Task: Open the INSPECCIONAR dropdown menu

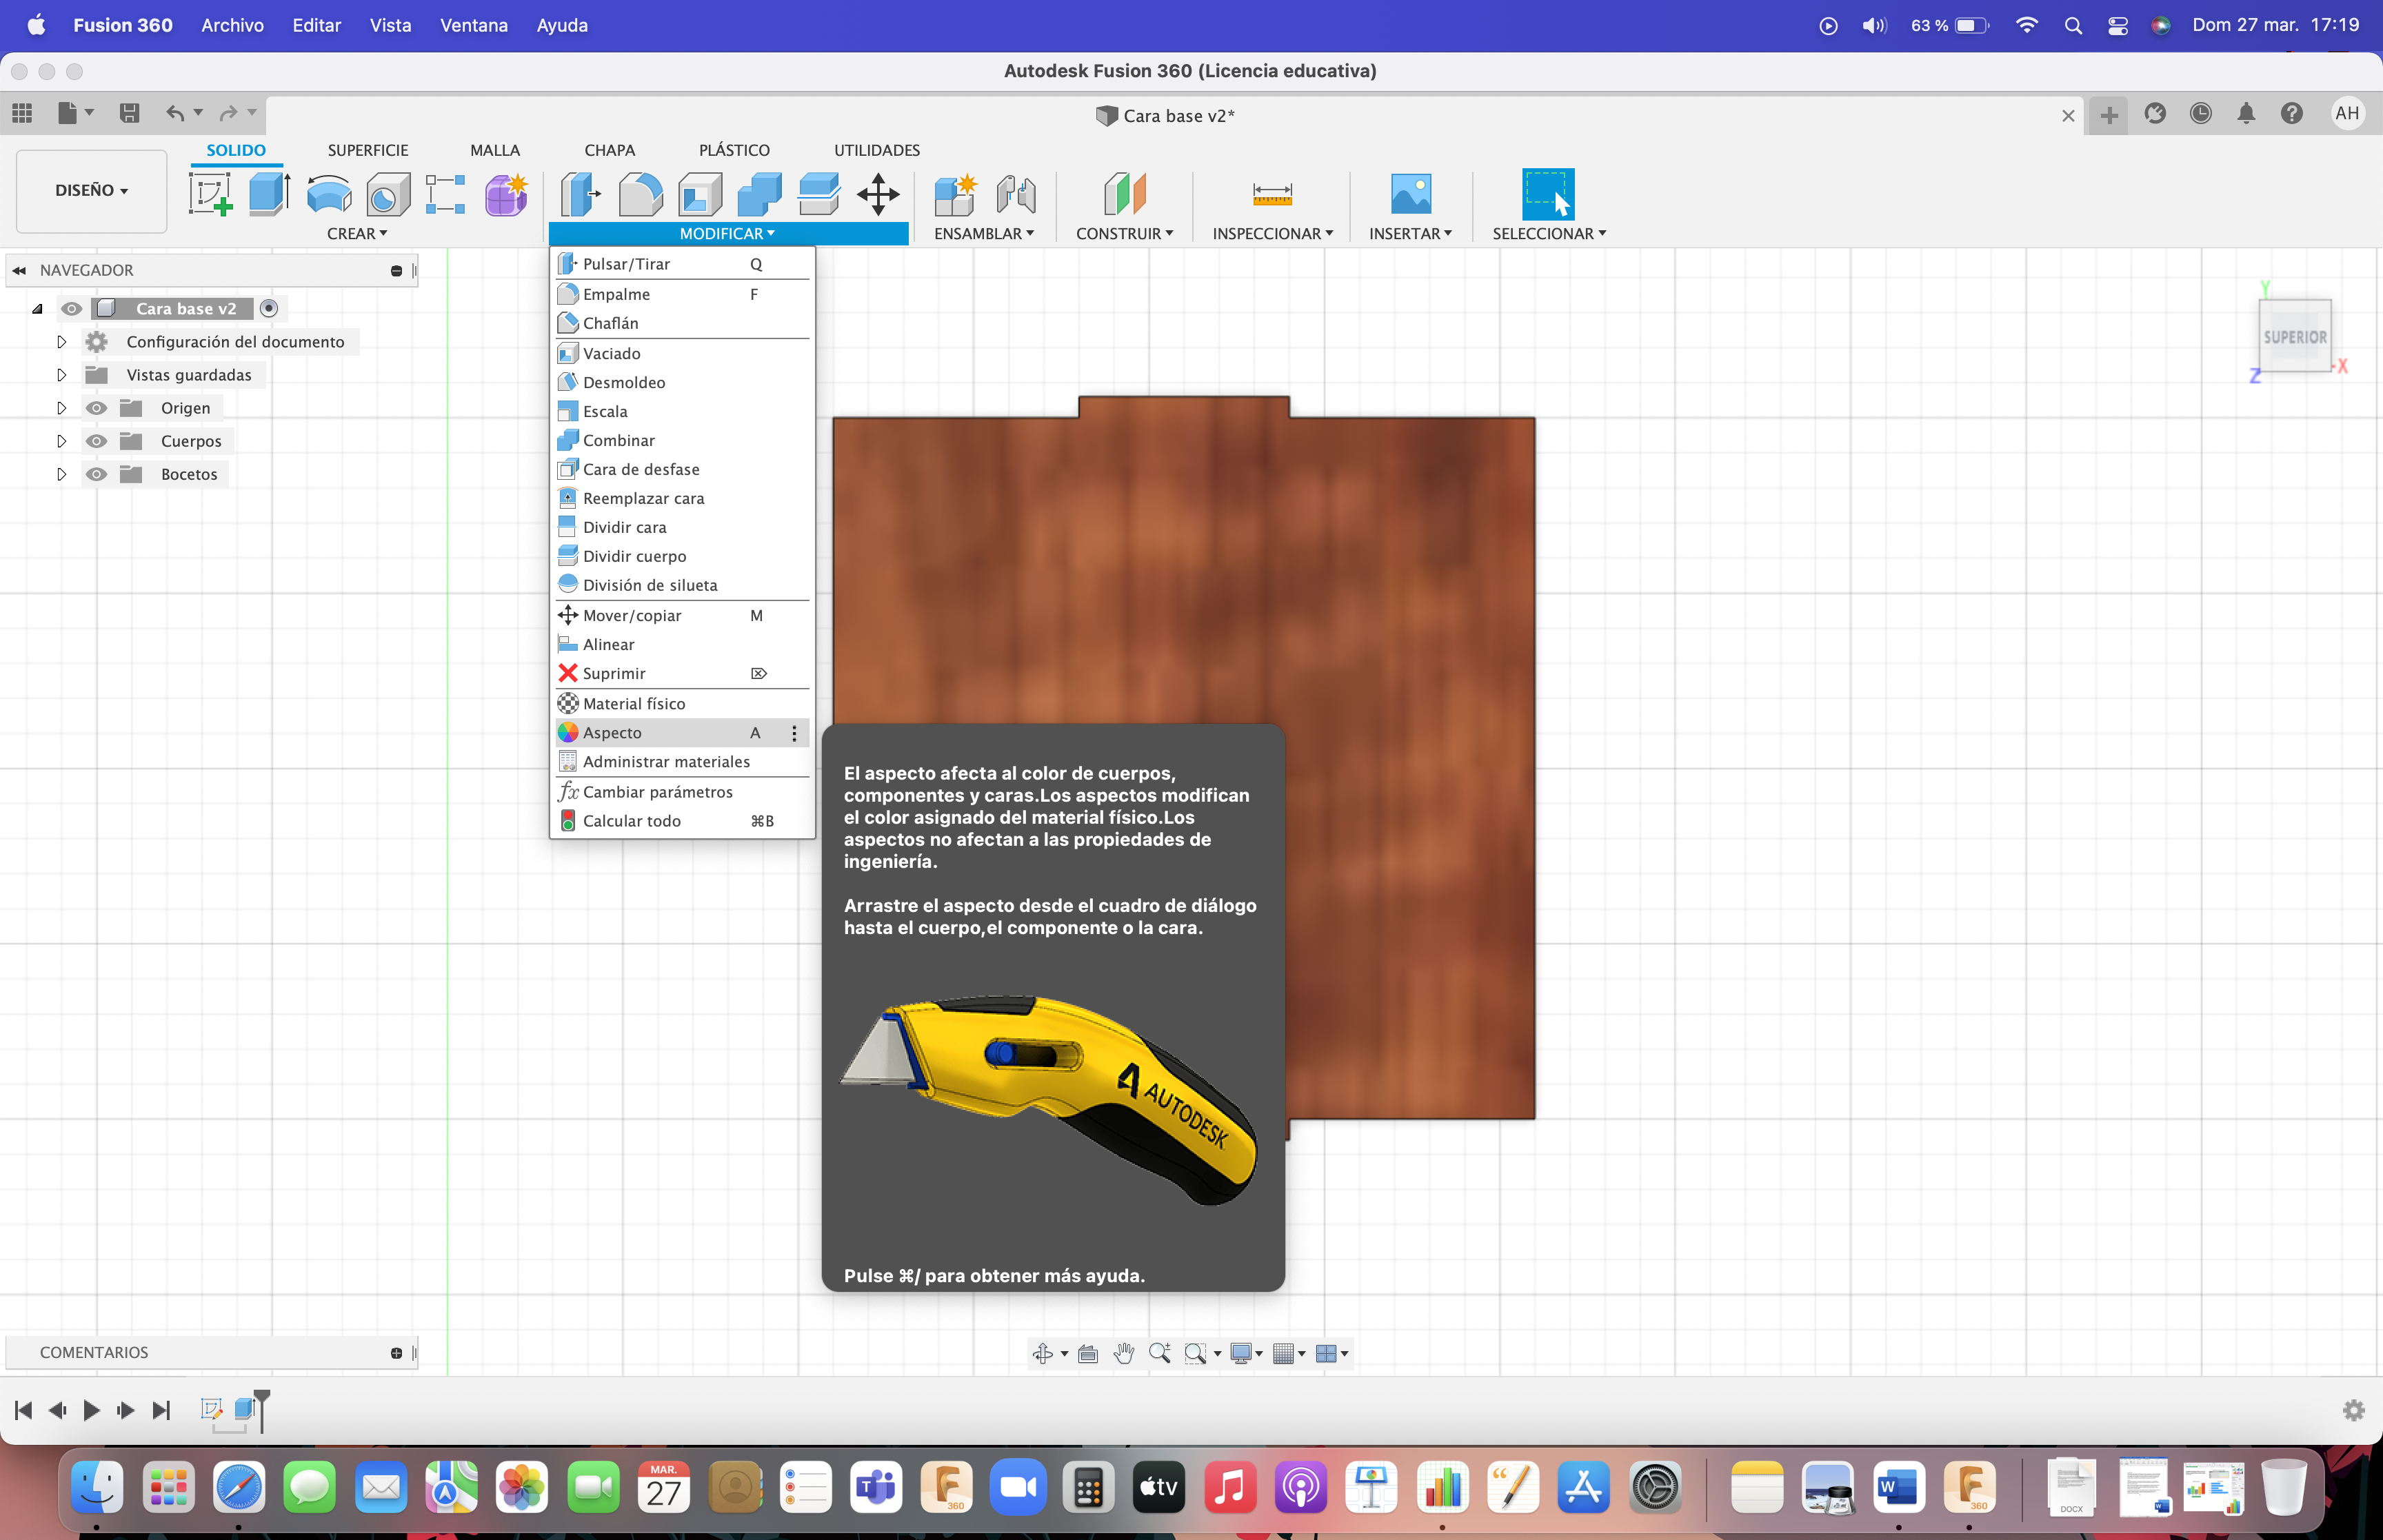Action: pos(1272,233)
